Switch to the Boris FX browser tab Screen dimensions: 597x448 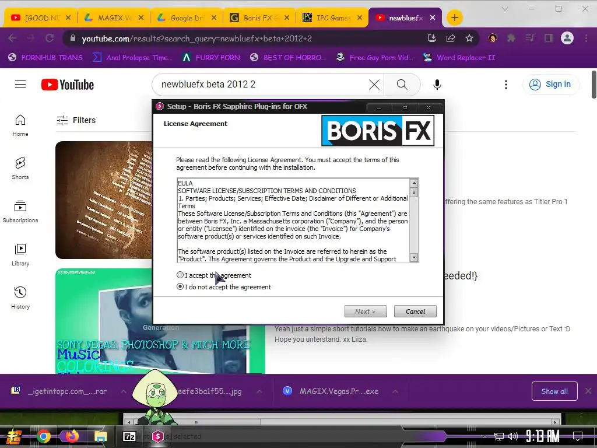click(259, 17)
